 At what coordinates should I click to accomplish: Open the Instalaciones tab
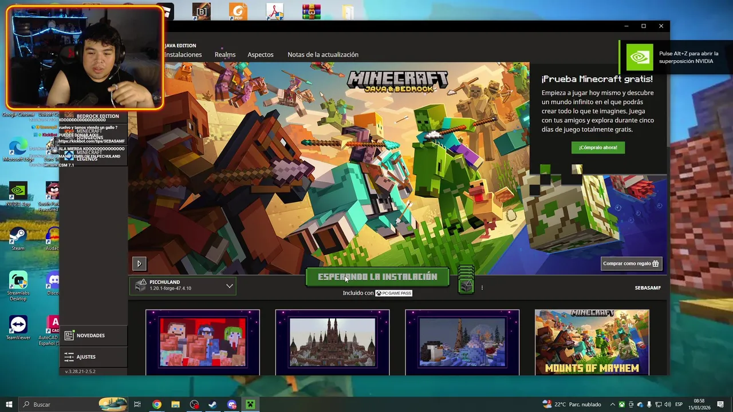(183, 54)
